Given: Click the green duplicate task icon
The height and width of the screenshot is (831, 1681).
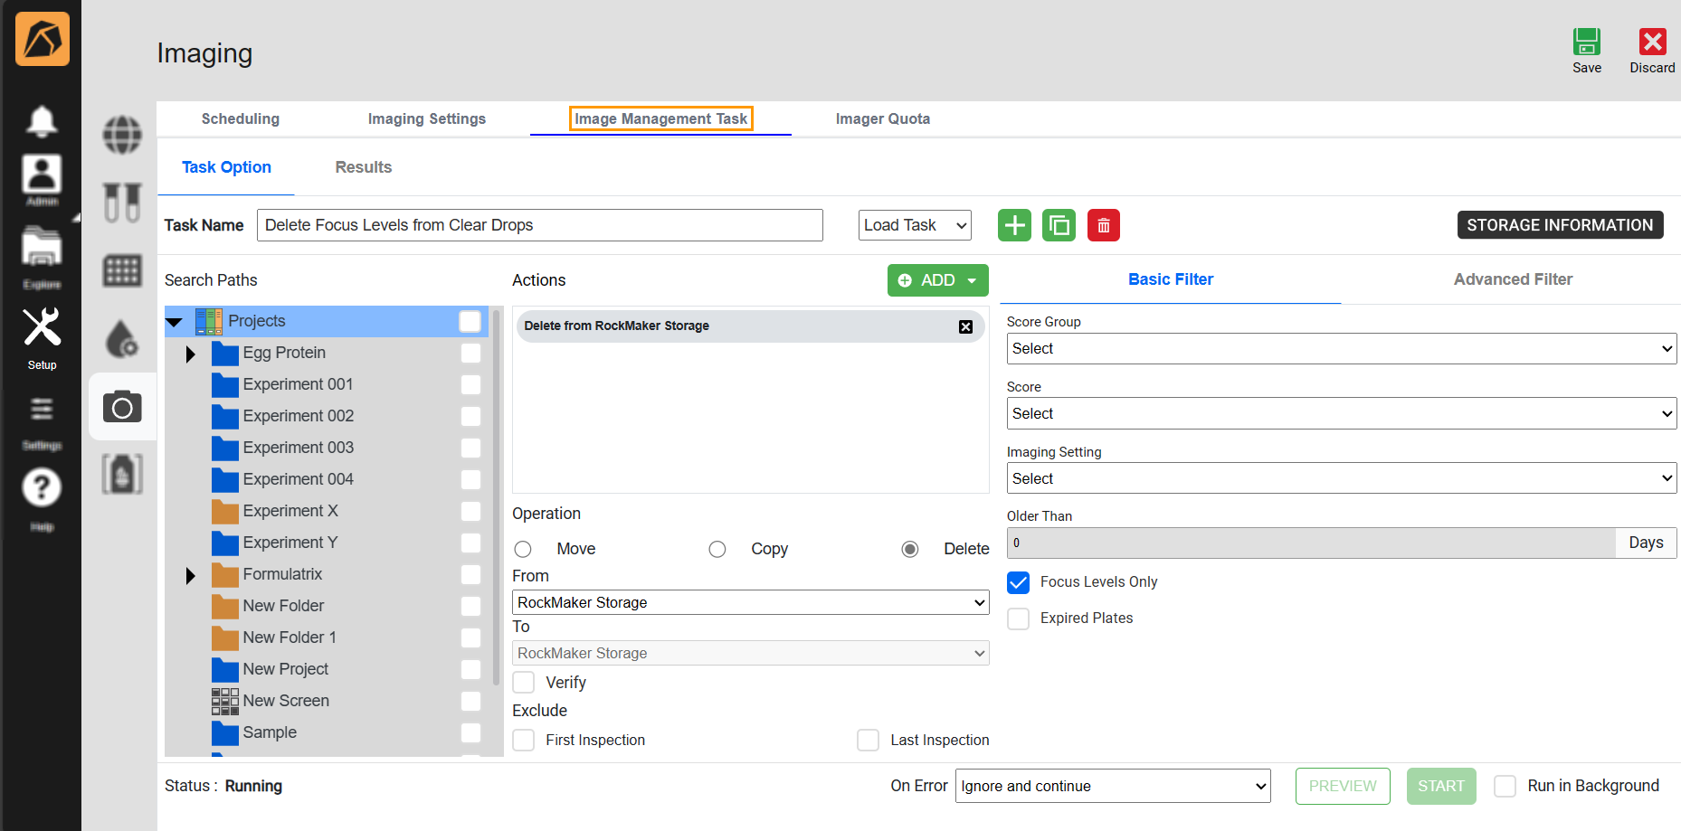Looking at the screenshot, I should 1059,225.
